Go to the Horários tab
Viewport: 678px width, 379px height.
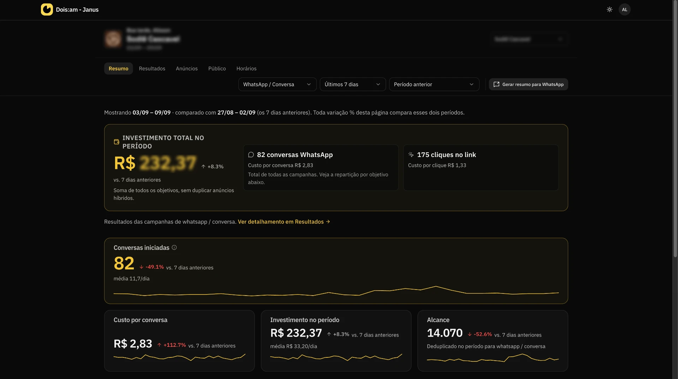coord(246,69)
